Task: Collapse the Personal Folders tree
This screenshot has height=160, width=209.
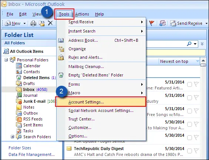Action: coord(6,60)
